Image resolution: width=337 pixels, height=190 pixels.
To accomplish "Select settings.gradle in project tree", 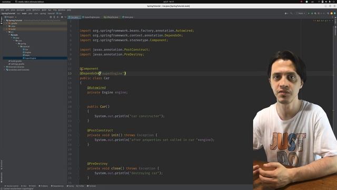I will [x=16, y=64].
